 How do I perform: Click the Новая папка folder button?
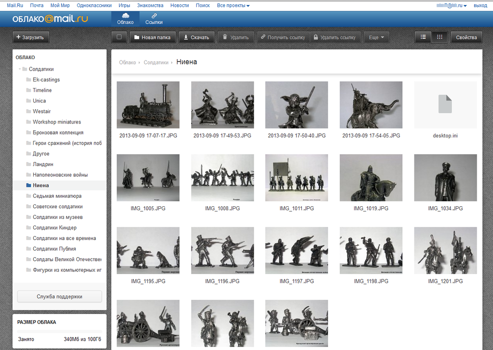(153, 37)
